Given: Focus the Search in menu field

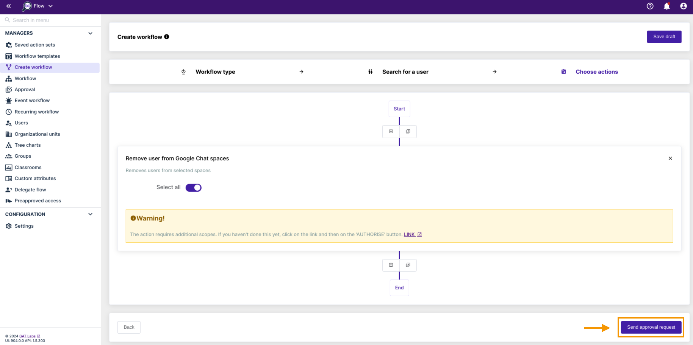Looking at the screenshot, I should pos(51,20).
